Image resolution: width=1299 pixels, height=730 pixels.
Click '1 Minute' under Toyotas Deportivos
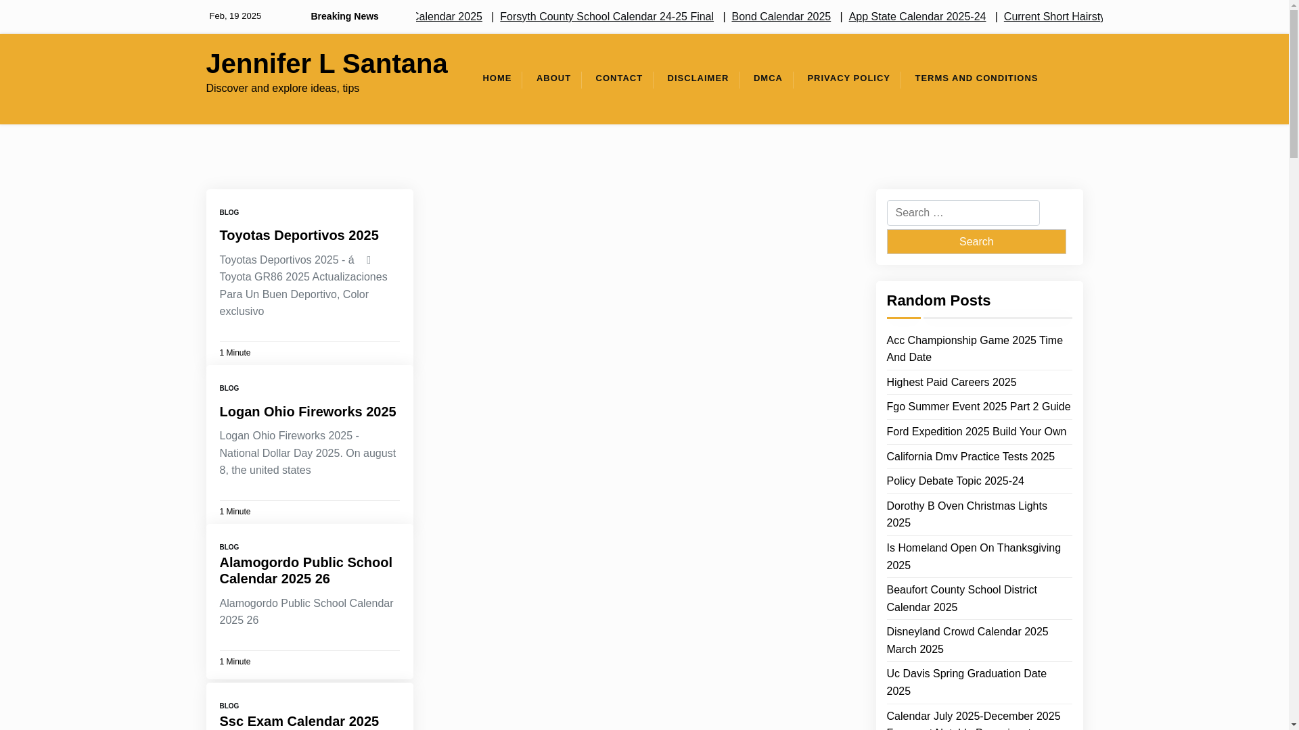pyautogui.click(x=235, y=353)
